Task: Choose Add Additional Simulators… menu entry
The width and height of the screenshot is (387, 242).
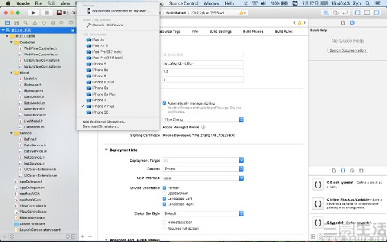Action: tap(104, 122)
